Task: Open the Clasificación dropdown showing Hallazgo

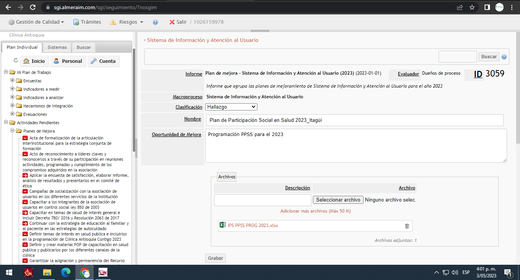Action: [x=231, y=107]
